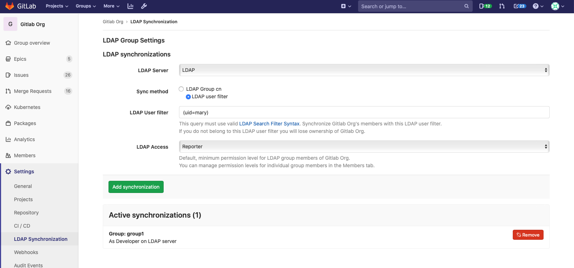This screenshot has height=268, width=574.
Task: Click 'Group: group1' text
Action: [x=126, y=234]
